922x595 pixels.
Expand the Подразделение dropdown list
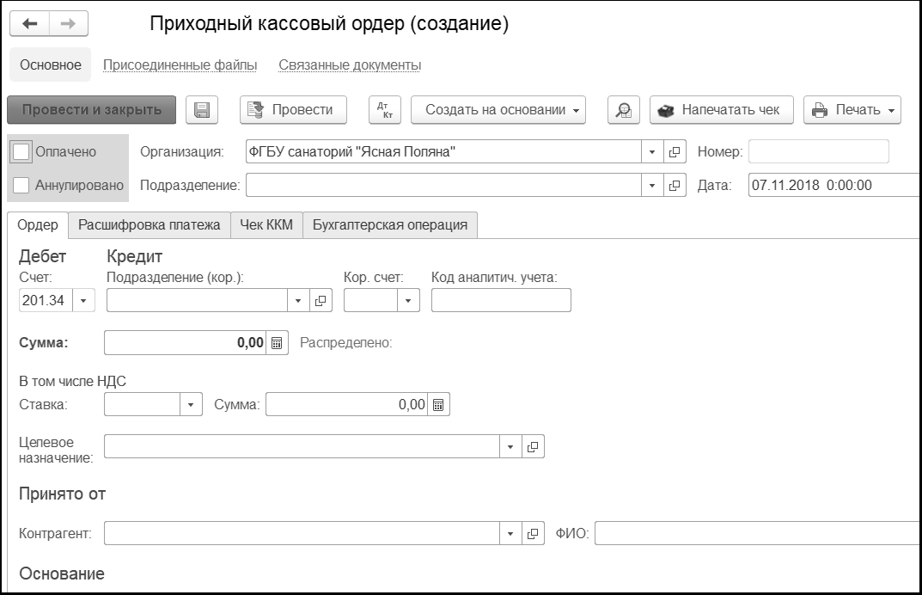(652, 186)
